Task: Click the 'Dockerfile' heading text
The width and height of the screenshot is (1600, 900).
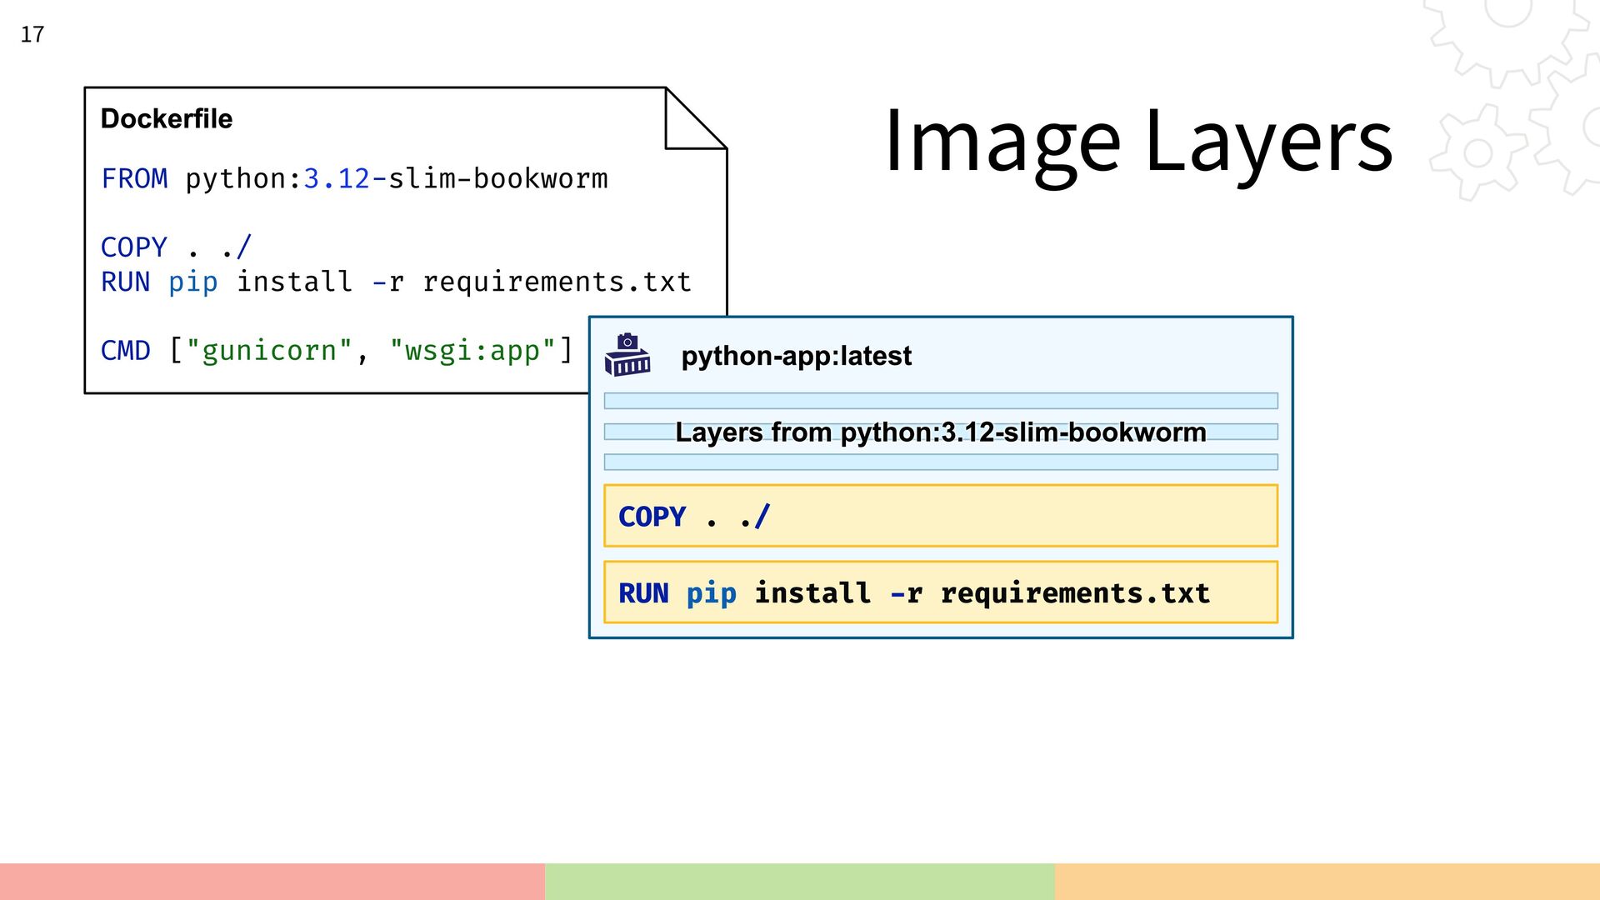Action: coord(167,118)
